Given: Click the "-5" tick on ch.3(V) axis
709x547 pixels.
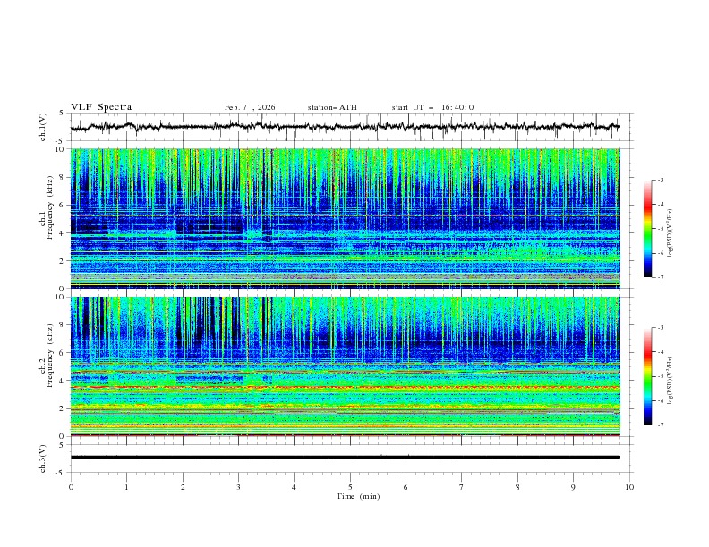Looking at the screenshot, I should coord(61,473).
